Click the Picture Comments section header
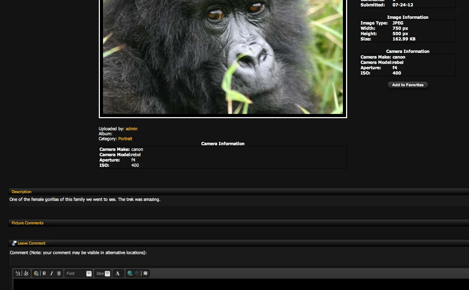 [27, 223]
